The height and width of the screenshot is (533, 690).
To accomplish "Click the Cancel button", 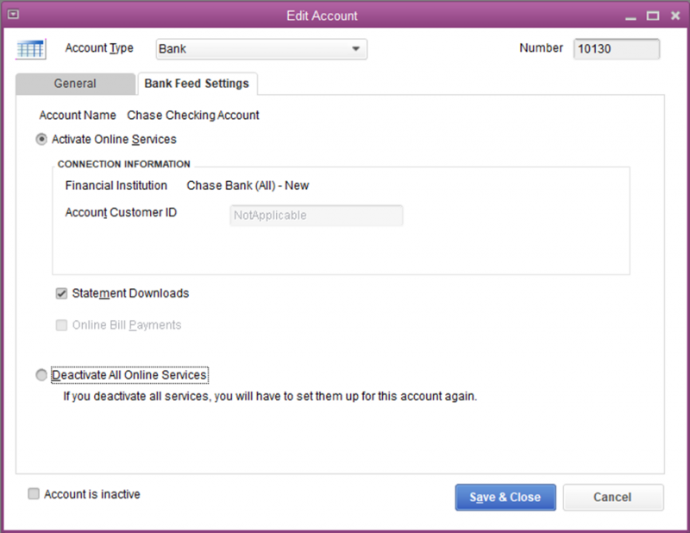I will [612, 497].
